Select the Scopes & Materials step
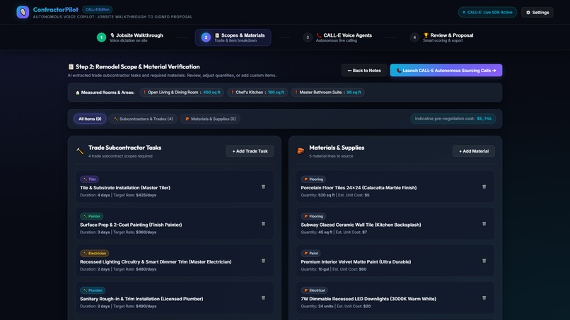Viewport: 570px width, 320px height. pos(233,37)
